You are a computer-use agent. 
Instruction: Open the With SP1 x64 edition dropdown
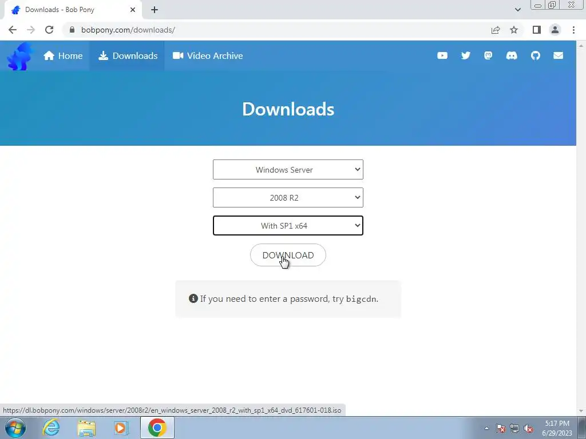288,225
